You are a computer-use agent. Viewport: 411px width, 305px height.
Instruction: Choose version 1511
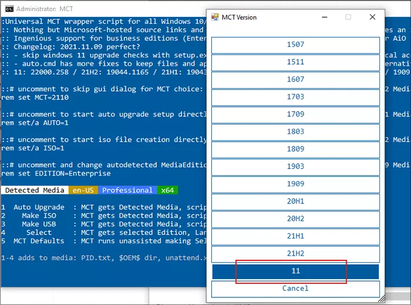tap(295, 62)
